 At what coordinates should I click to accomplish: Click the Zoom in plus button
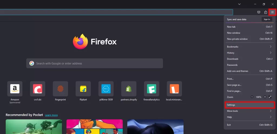click(265, 97)
